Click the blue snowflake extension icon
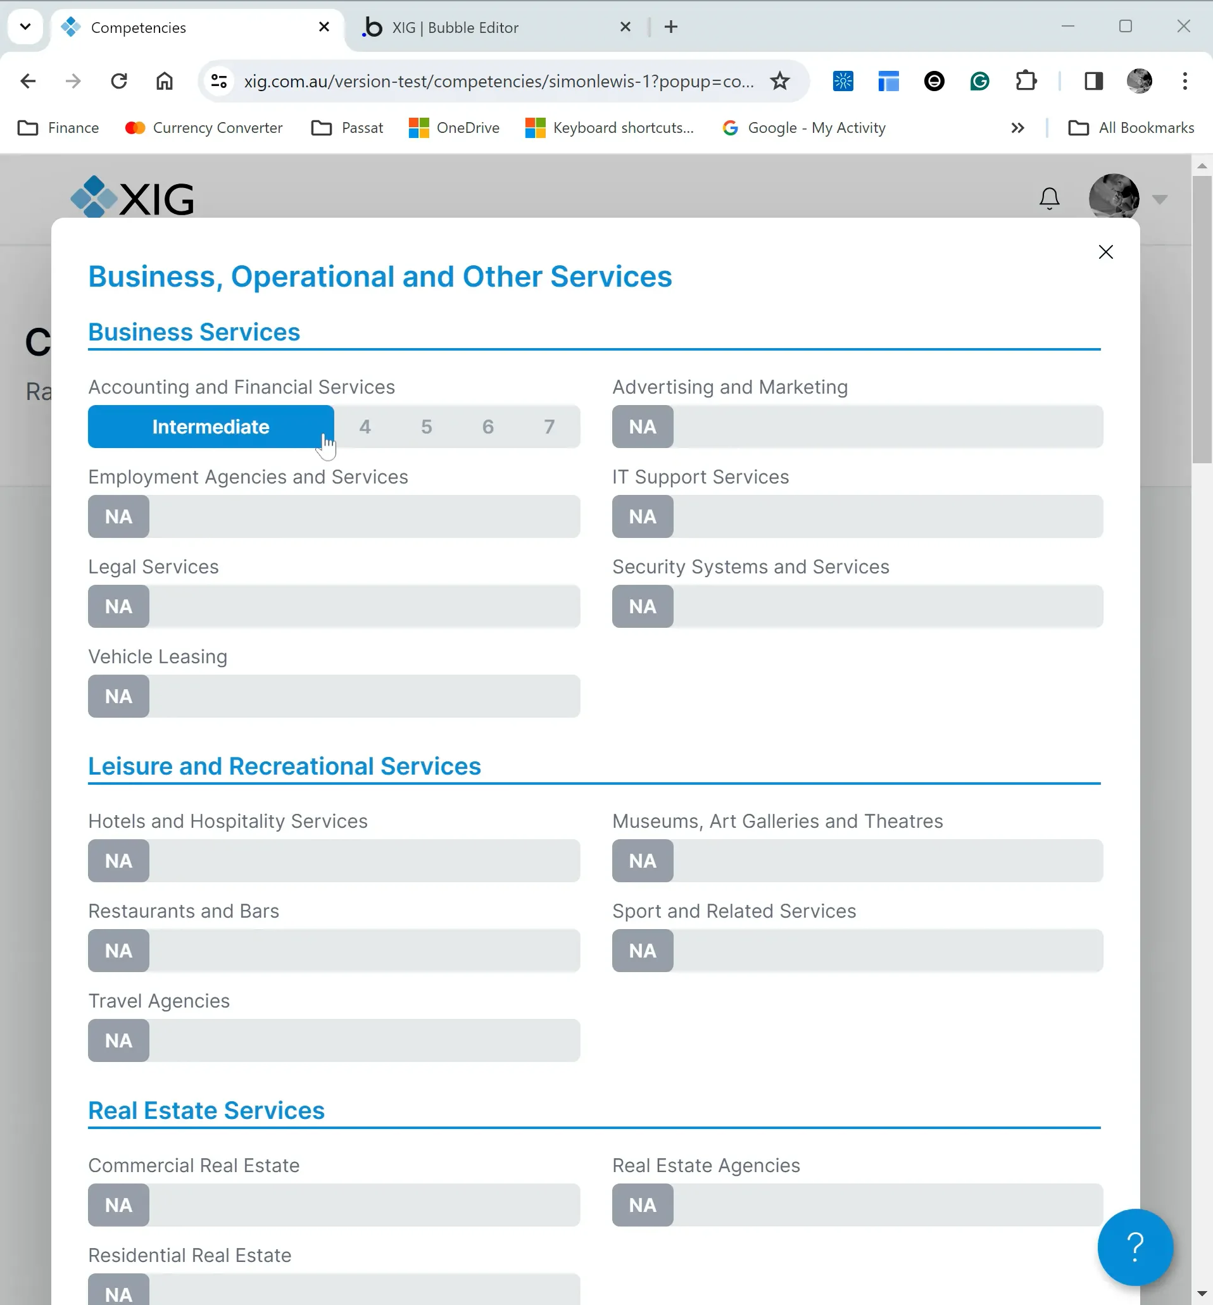This screenshot has height=1305, width=1213. [x=843, y=81]
